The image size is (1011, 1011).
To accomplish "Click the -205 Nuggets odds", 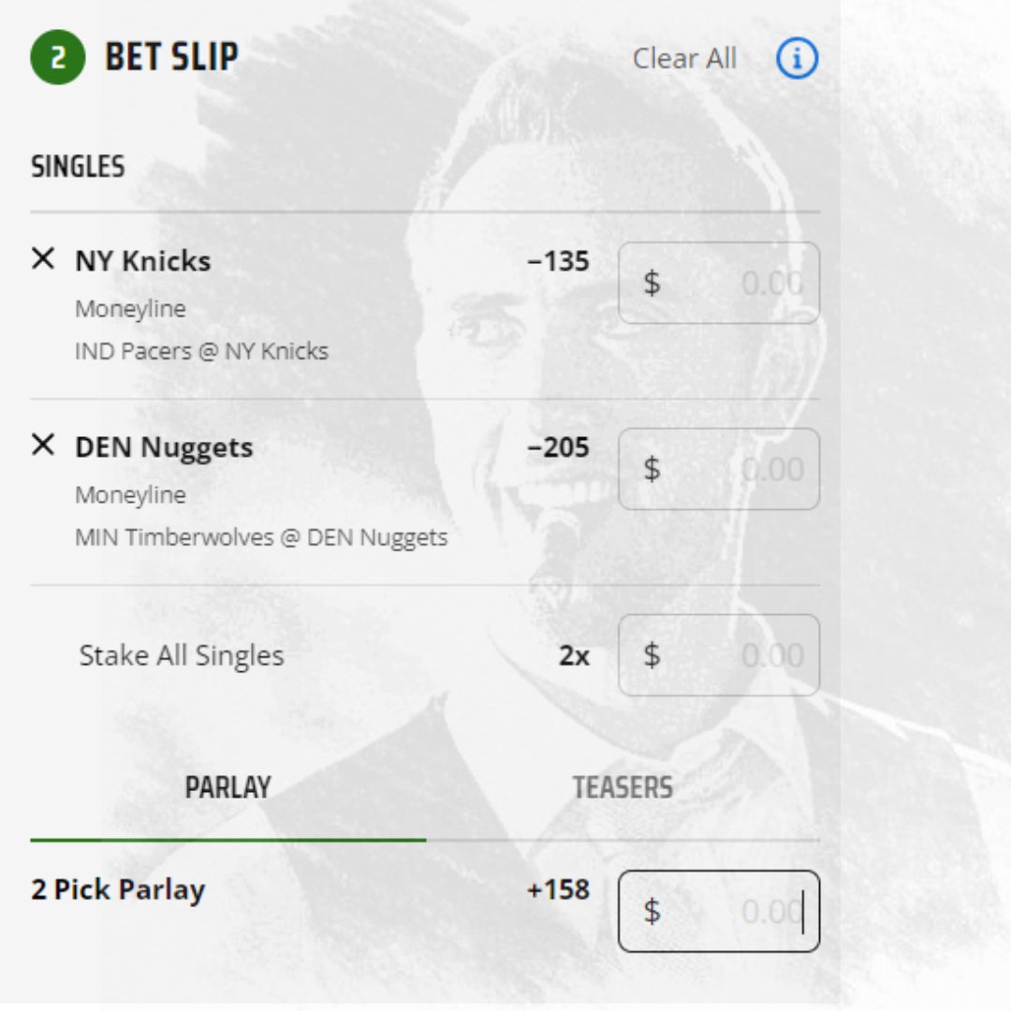I will click(558, 447).
